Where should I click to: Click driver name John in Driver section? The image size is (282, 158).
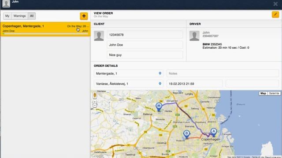click(206, 32)
